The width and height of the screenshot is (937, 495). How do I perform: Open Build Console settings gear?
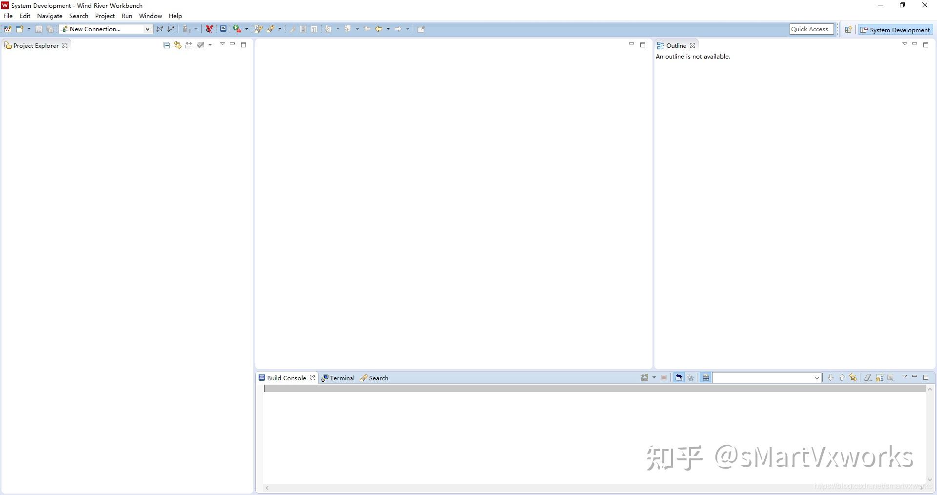[x=691, y=377]
